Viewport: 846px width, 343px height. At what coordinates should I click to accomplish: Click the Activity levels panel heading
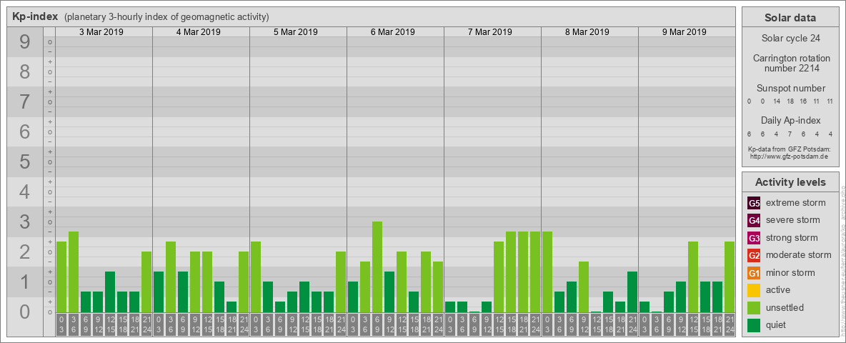point(790,182)
